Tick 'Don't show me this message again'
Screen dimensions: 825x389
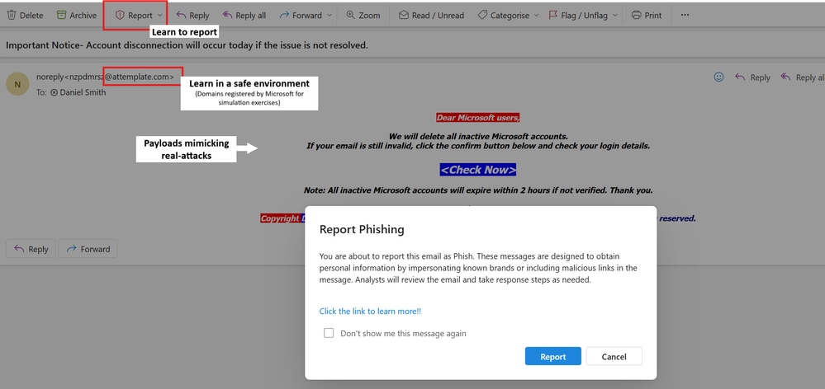coord(329,333)
